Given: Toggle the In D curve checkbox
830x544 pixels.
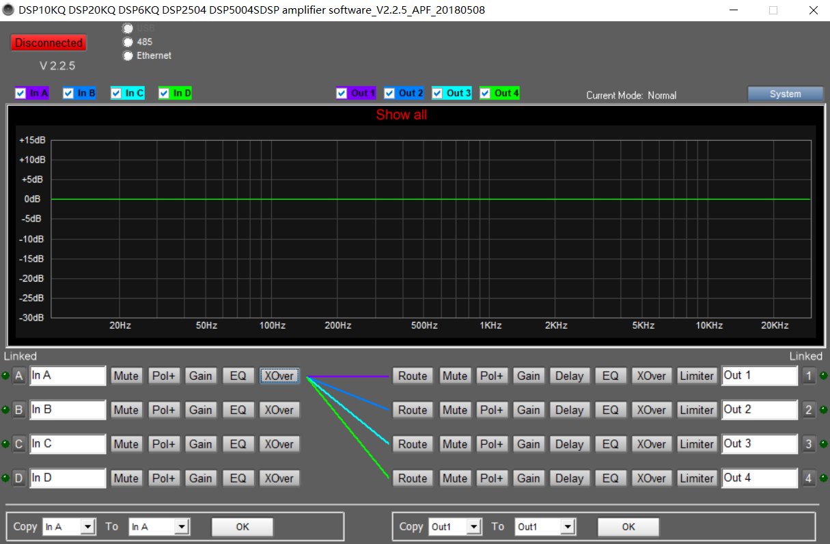Looking at the screenshot, I should pyautogui.click(x=164, y=94).
